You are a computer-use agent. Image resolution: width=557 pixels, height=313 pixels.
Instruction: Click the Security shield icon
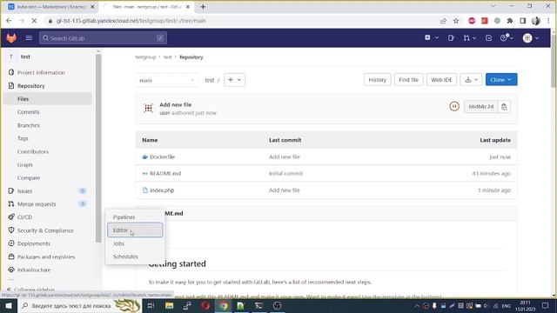pos(11,230)
